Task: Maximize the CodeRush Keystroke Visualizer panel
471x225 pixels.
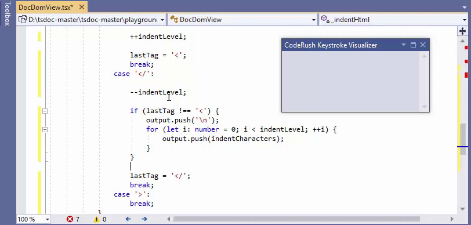Action: [414, 45]
